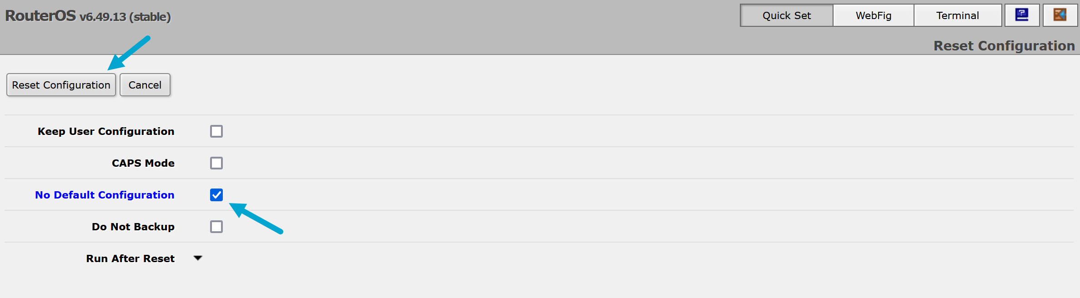The width and height of the screenshot is (1080, 298).
Task: Open the WebFig tab
Action: click(873, 15)
